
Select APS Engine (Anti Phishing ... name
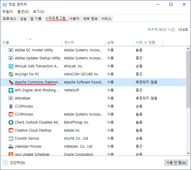point(37,90)
